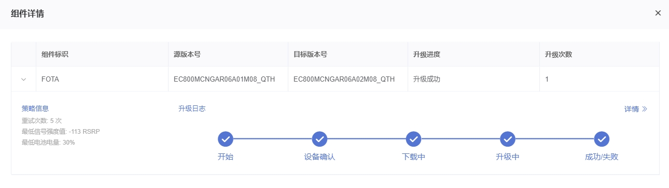Click the 最低电池电量: 30% text

point(48,142)
